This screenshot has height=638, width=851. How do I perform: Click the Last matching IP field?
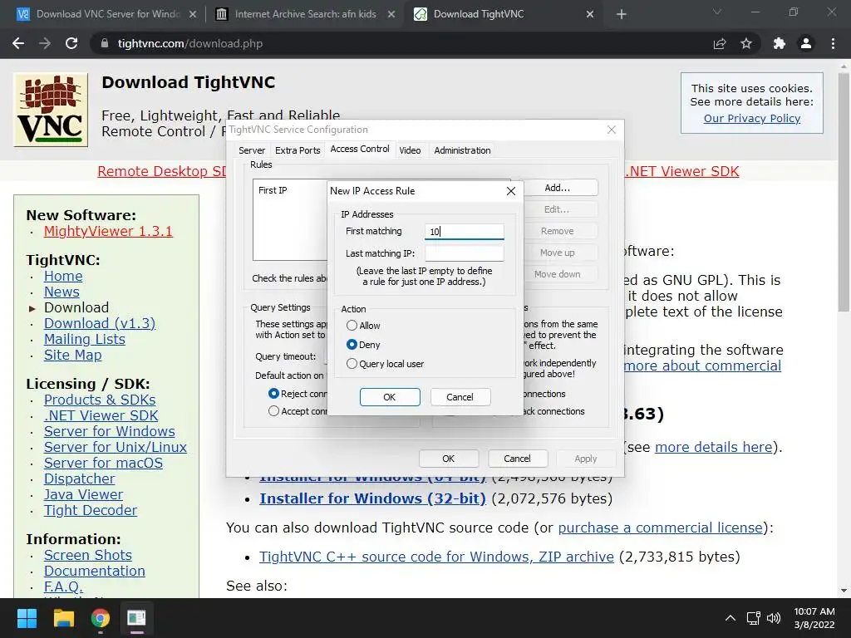(x=464, y=253)
